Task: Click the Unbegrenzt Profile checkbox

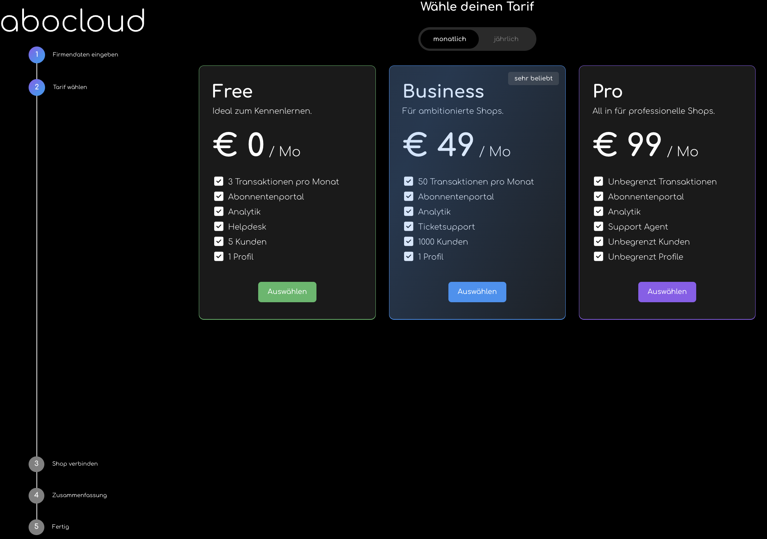Action: click(598, 256)
